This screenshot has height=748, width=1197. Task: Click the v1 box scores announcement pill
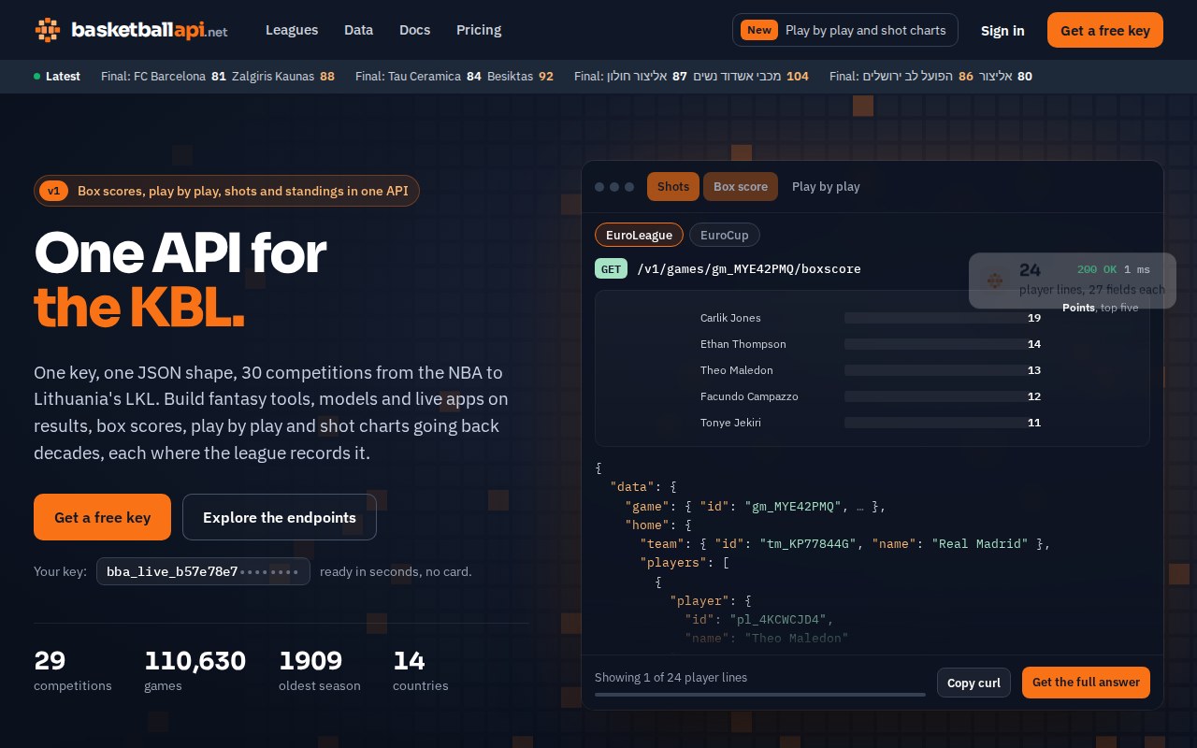[227, 191]
